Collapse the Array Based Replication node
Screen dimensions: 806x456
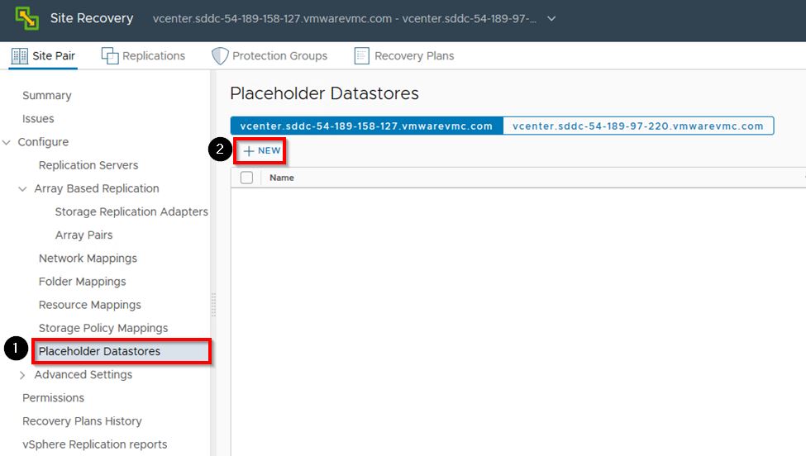22,189
